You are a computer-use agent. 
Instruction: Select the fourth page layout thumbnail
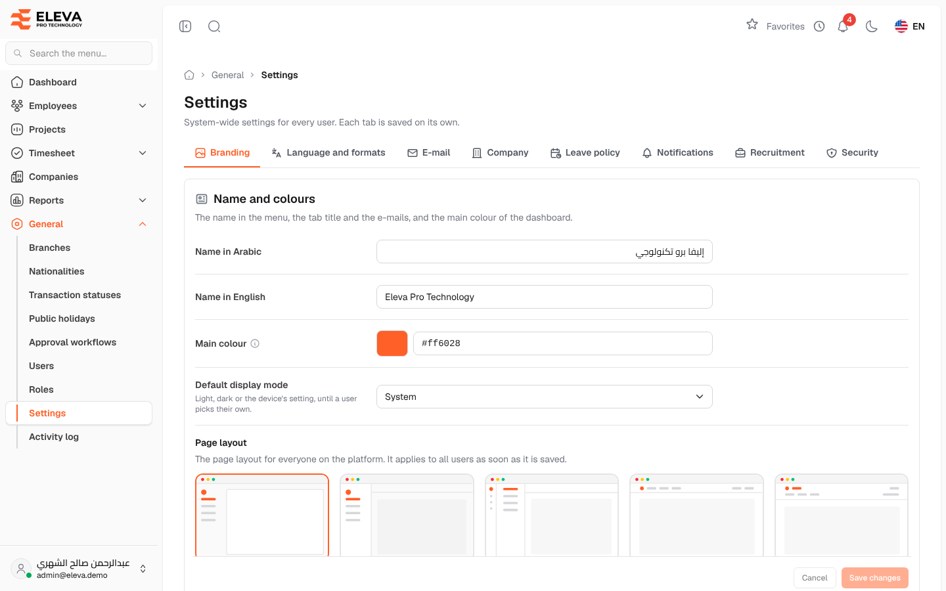tap(696, 515)
